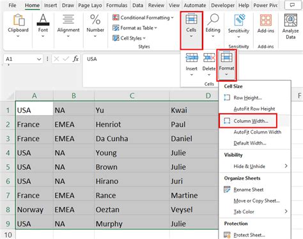
Task: Switch to the Formulas tab
Action: (117, 5)
